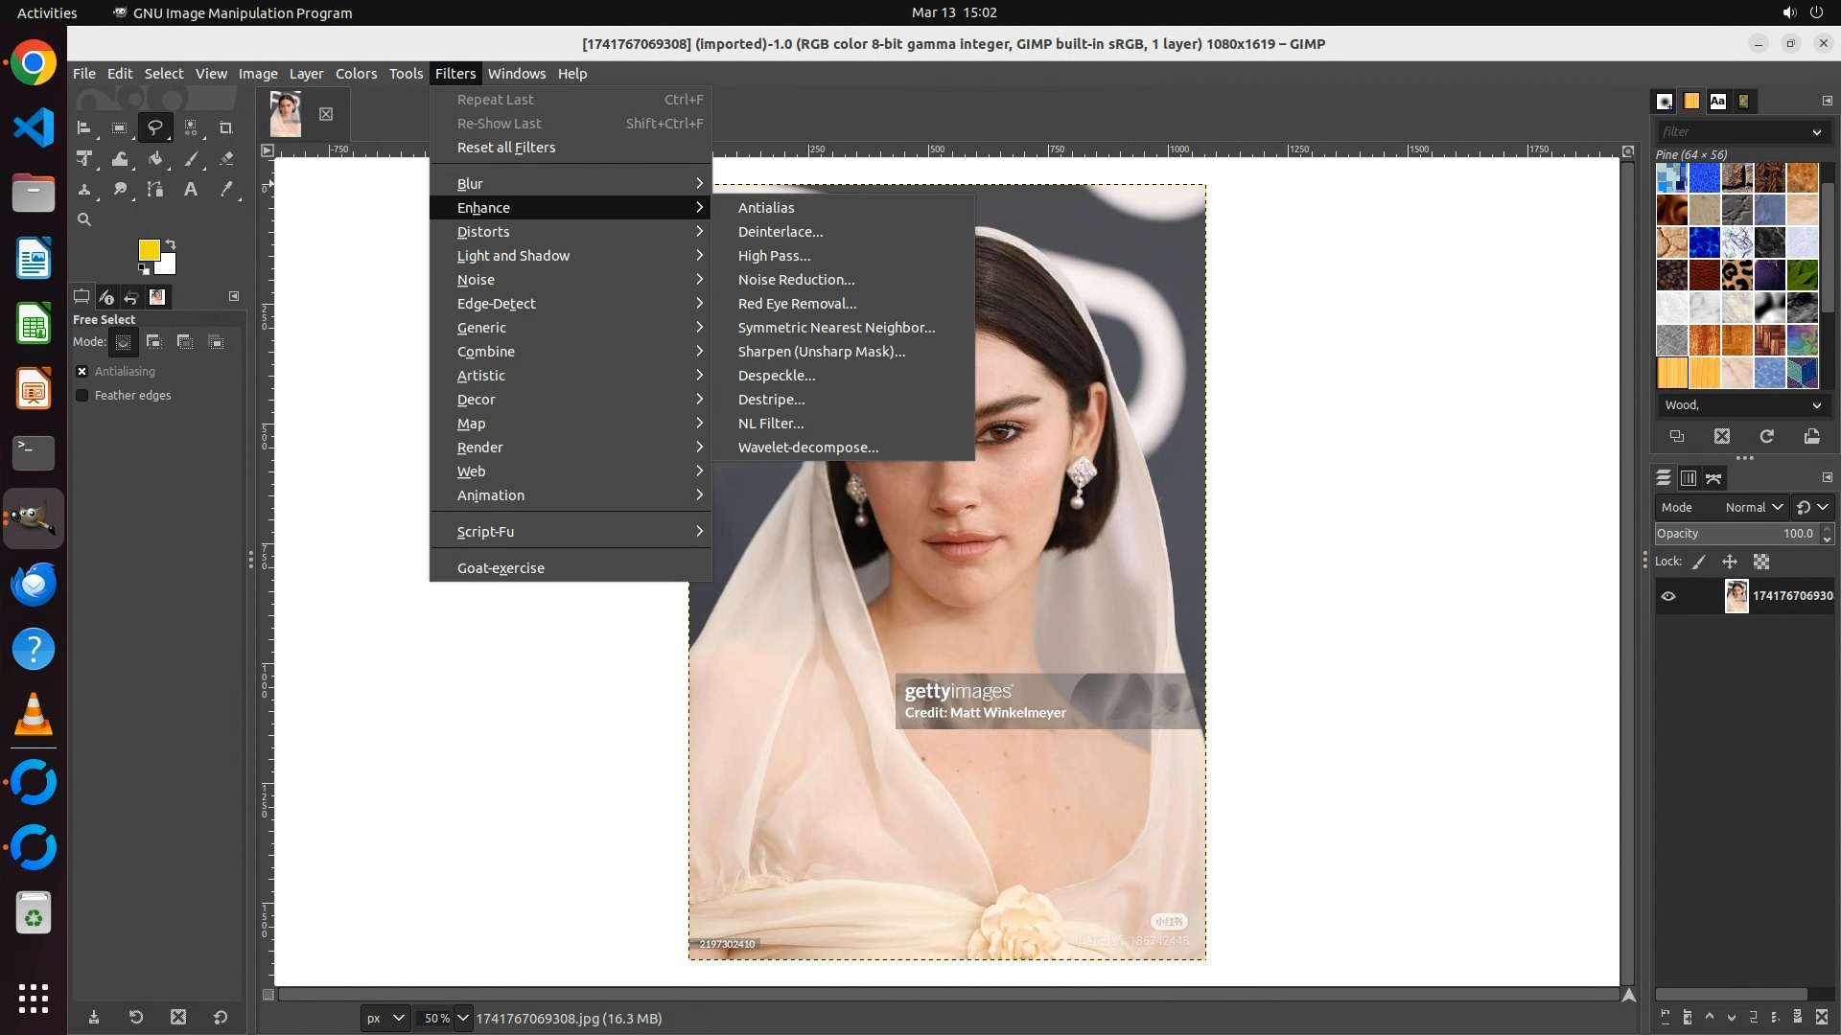1841x1035 pixels.
Task: Swap foreground and background colors
Action: (171, 243)
